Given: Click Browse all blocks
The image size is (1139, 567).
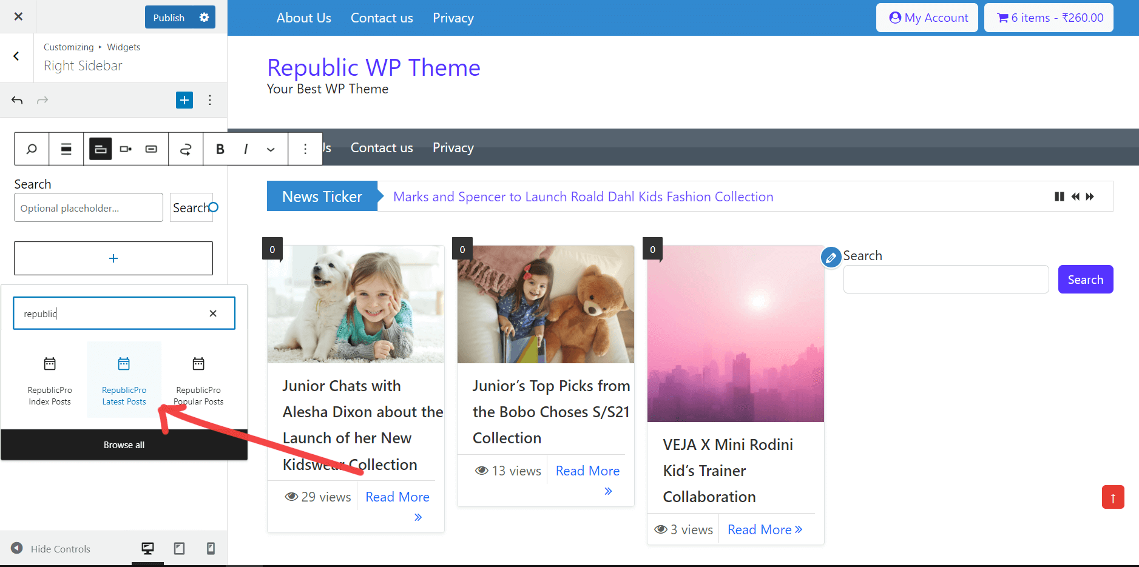Looking at the screenshot, I should coord(124,445).
